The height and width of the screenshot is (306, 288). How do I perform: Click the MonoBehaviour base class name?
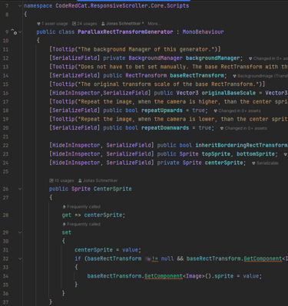click(204, 32)
